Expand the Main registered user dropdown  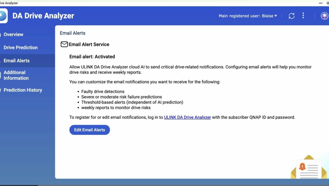click(248, 16)
